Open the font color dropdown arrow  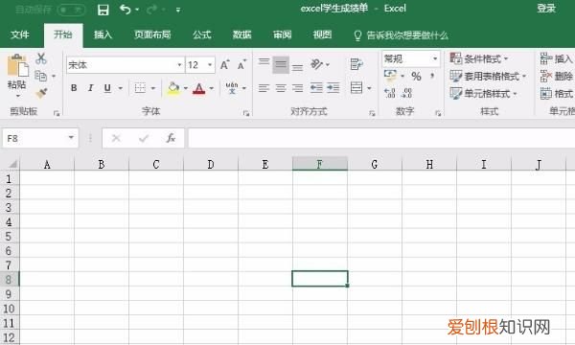[212, 88]
